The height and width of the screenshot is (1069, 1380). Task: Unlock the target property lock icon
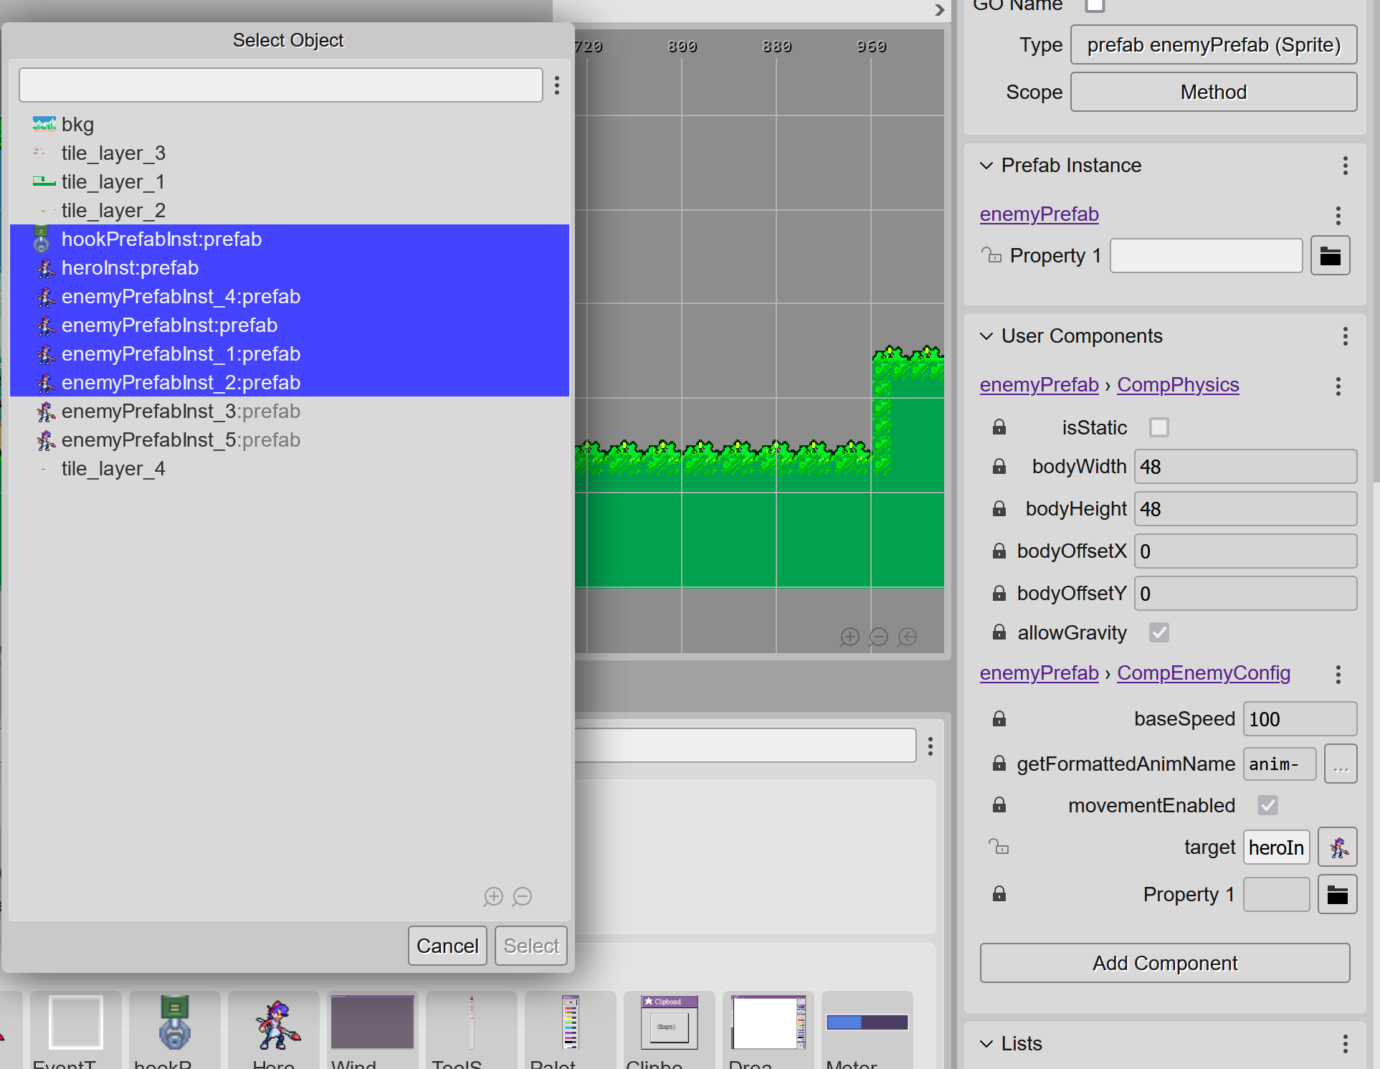[999, 847]
